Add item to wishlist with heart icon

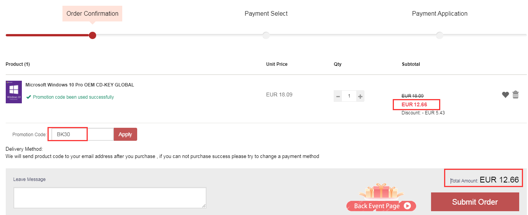(x=505, y=94)
